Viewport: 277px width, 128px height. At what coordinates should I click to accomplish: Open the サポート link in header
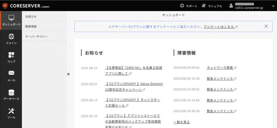pyautogui.click(x=192, y=6)
